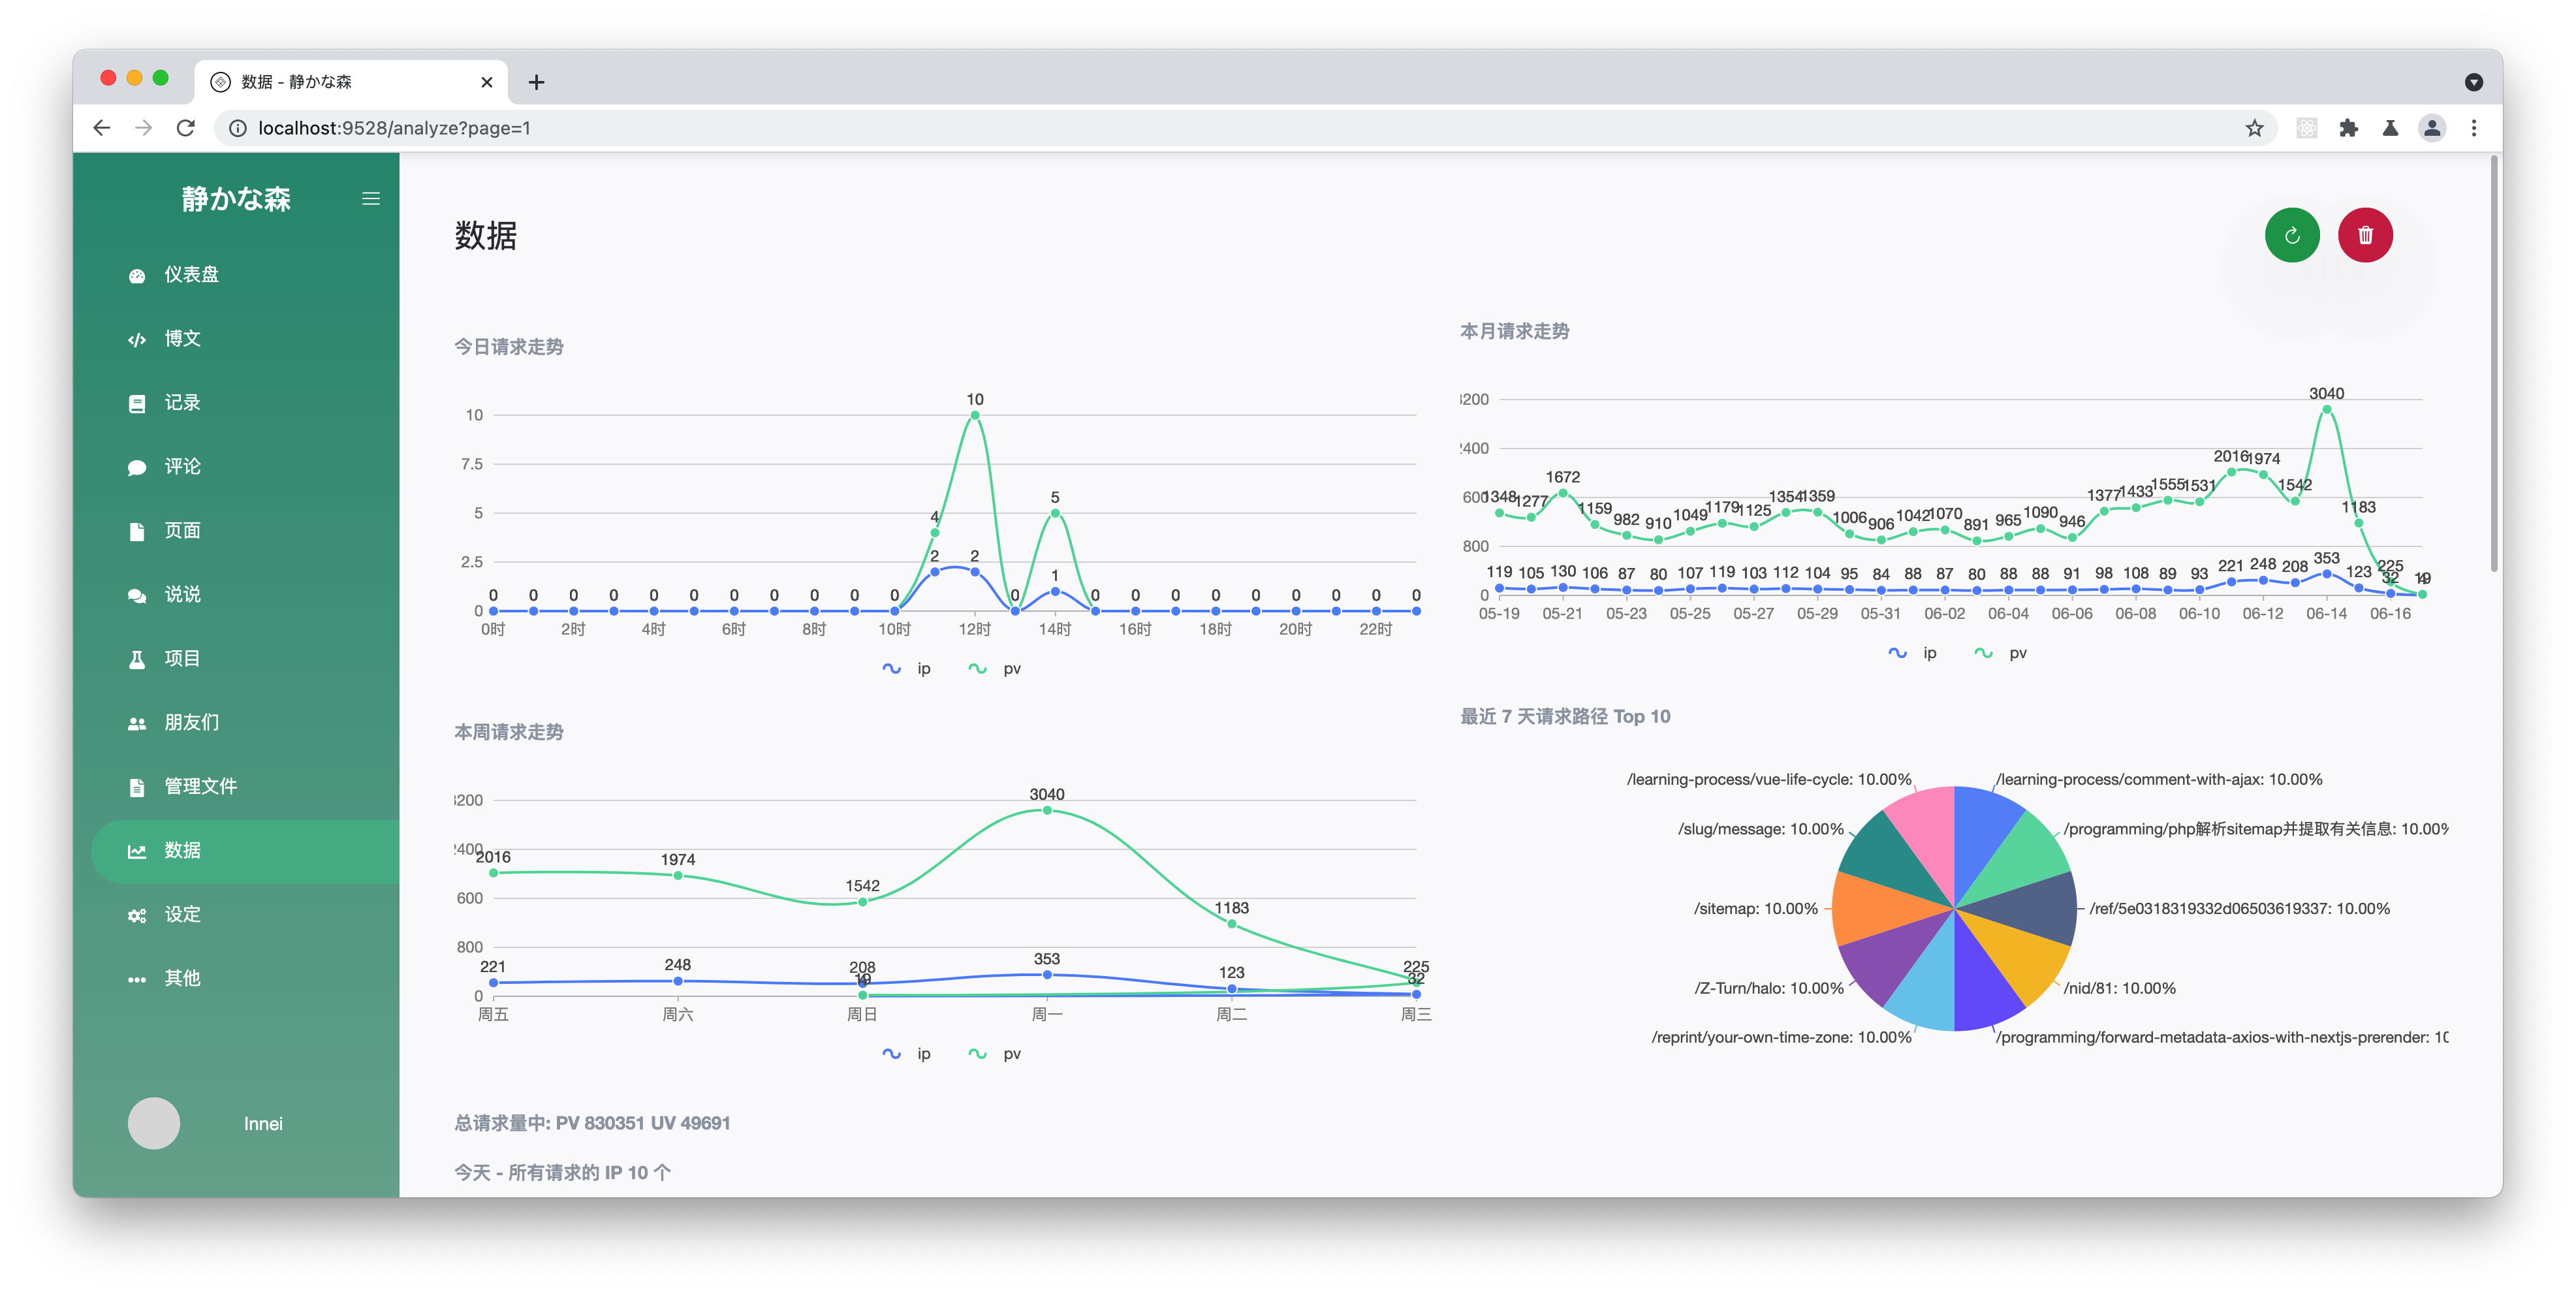This screenshot has width=2576, height=1294.
Task: Open the 仪表盘 dashboard sidebar icon
Action: [137, 275]
